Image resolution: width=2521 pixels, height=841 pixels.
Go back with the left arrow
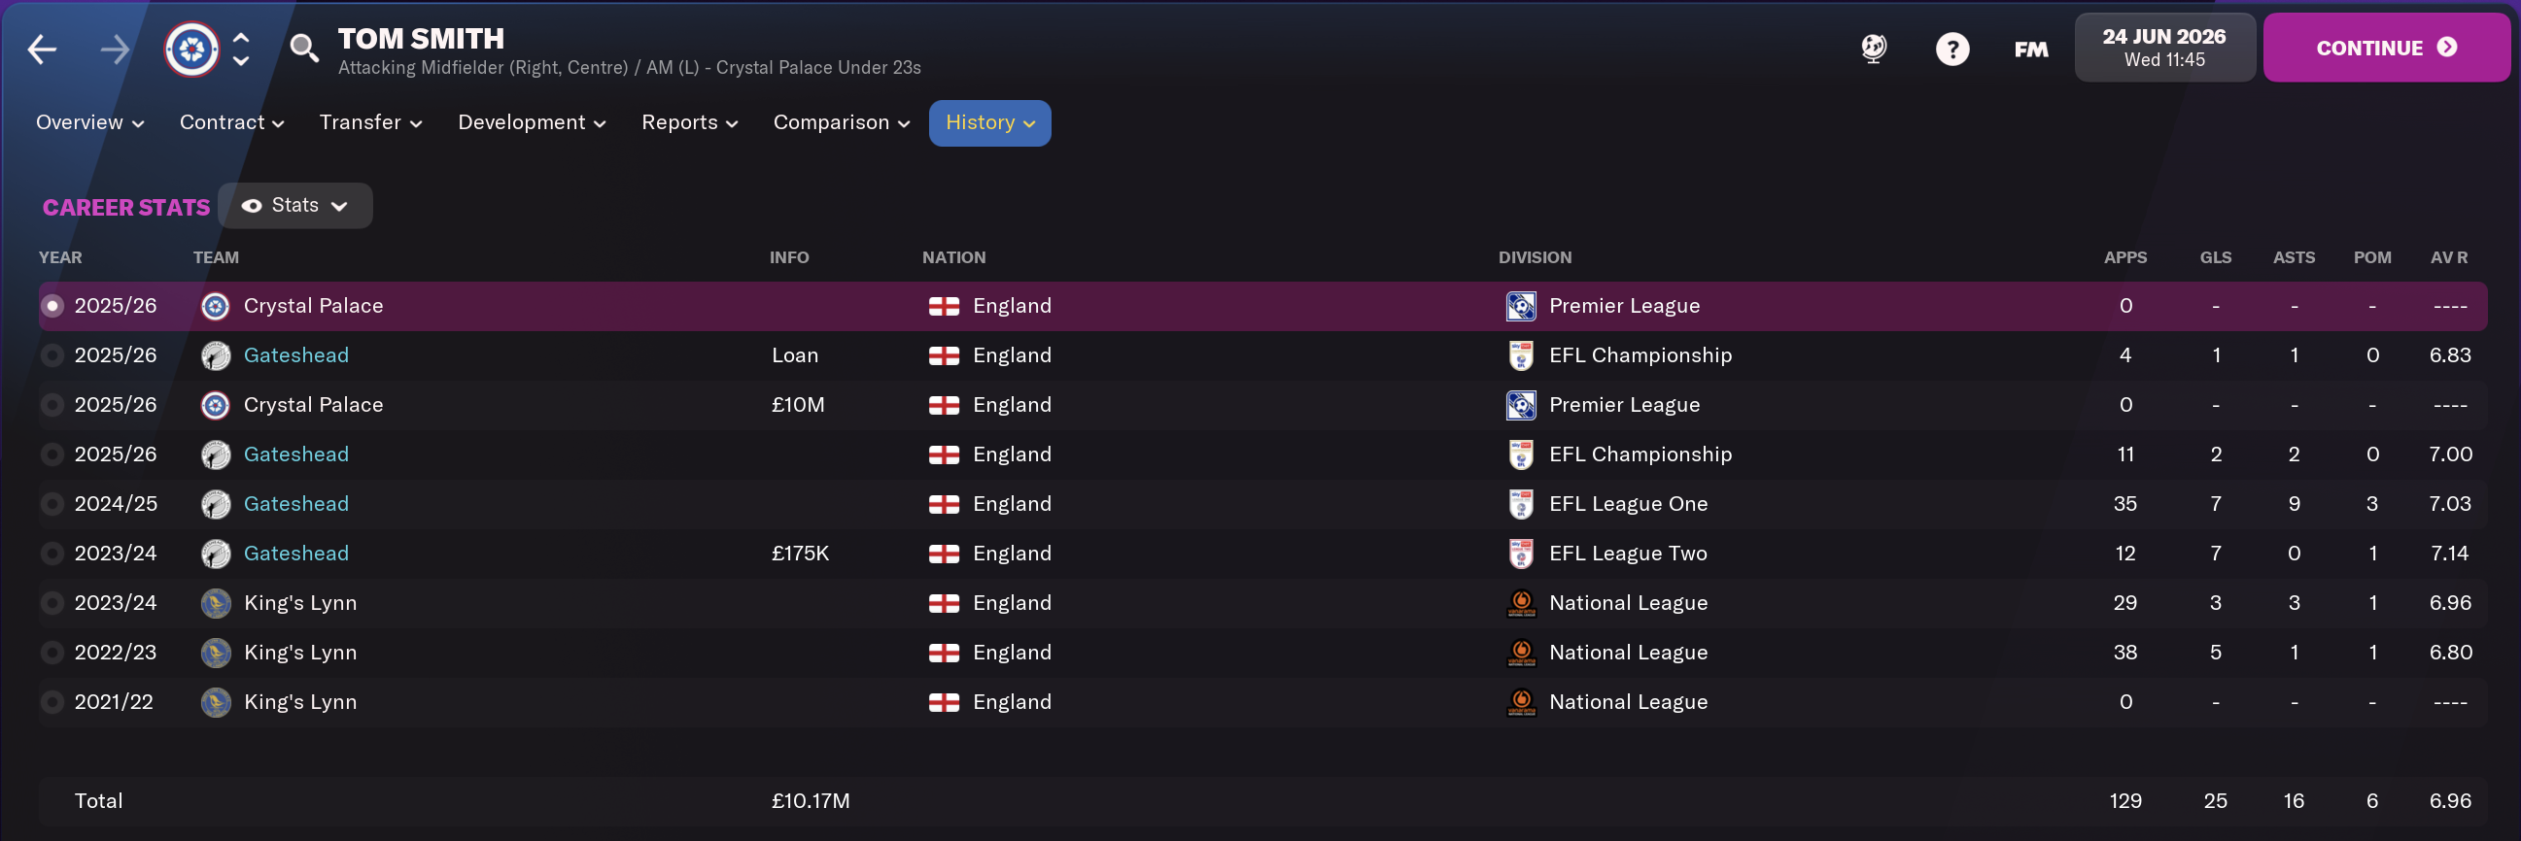pyautogui.click(x=42, y=49)
